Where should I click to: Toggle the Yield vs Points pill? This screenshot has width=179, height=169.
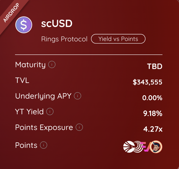tap(118, 39)
